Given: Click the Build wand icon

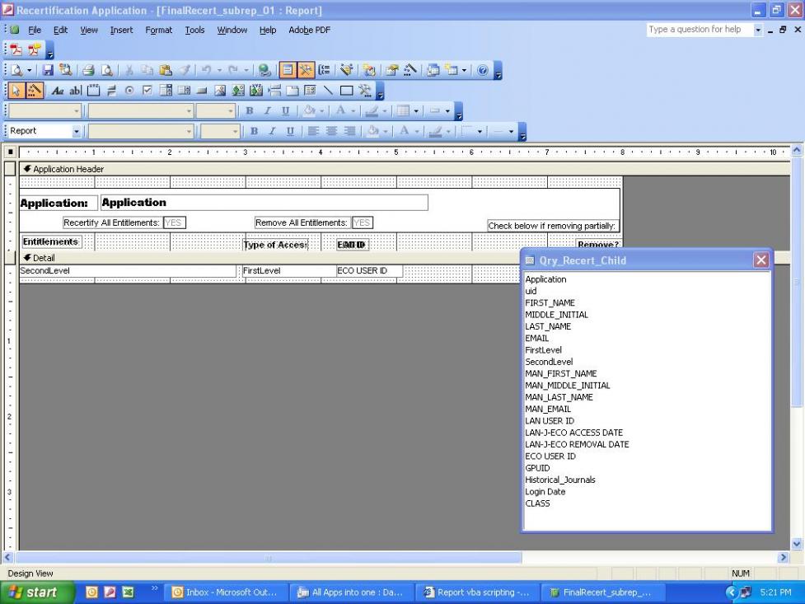Looking at the screenshot, I should [x=410, y=70].
